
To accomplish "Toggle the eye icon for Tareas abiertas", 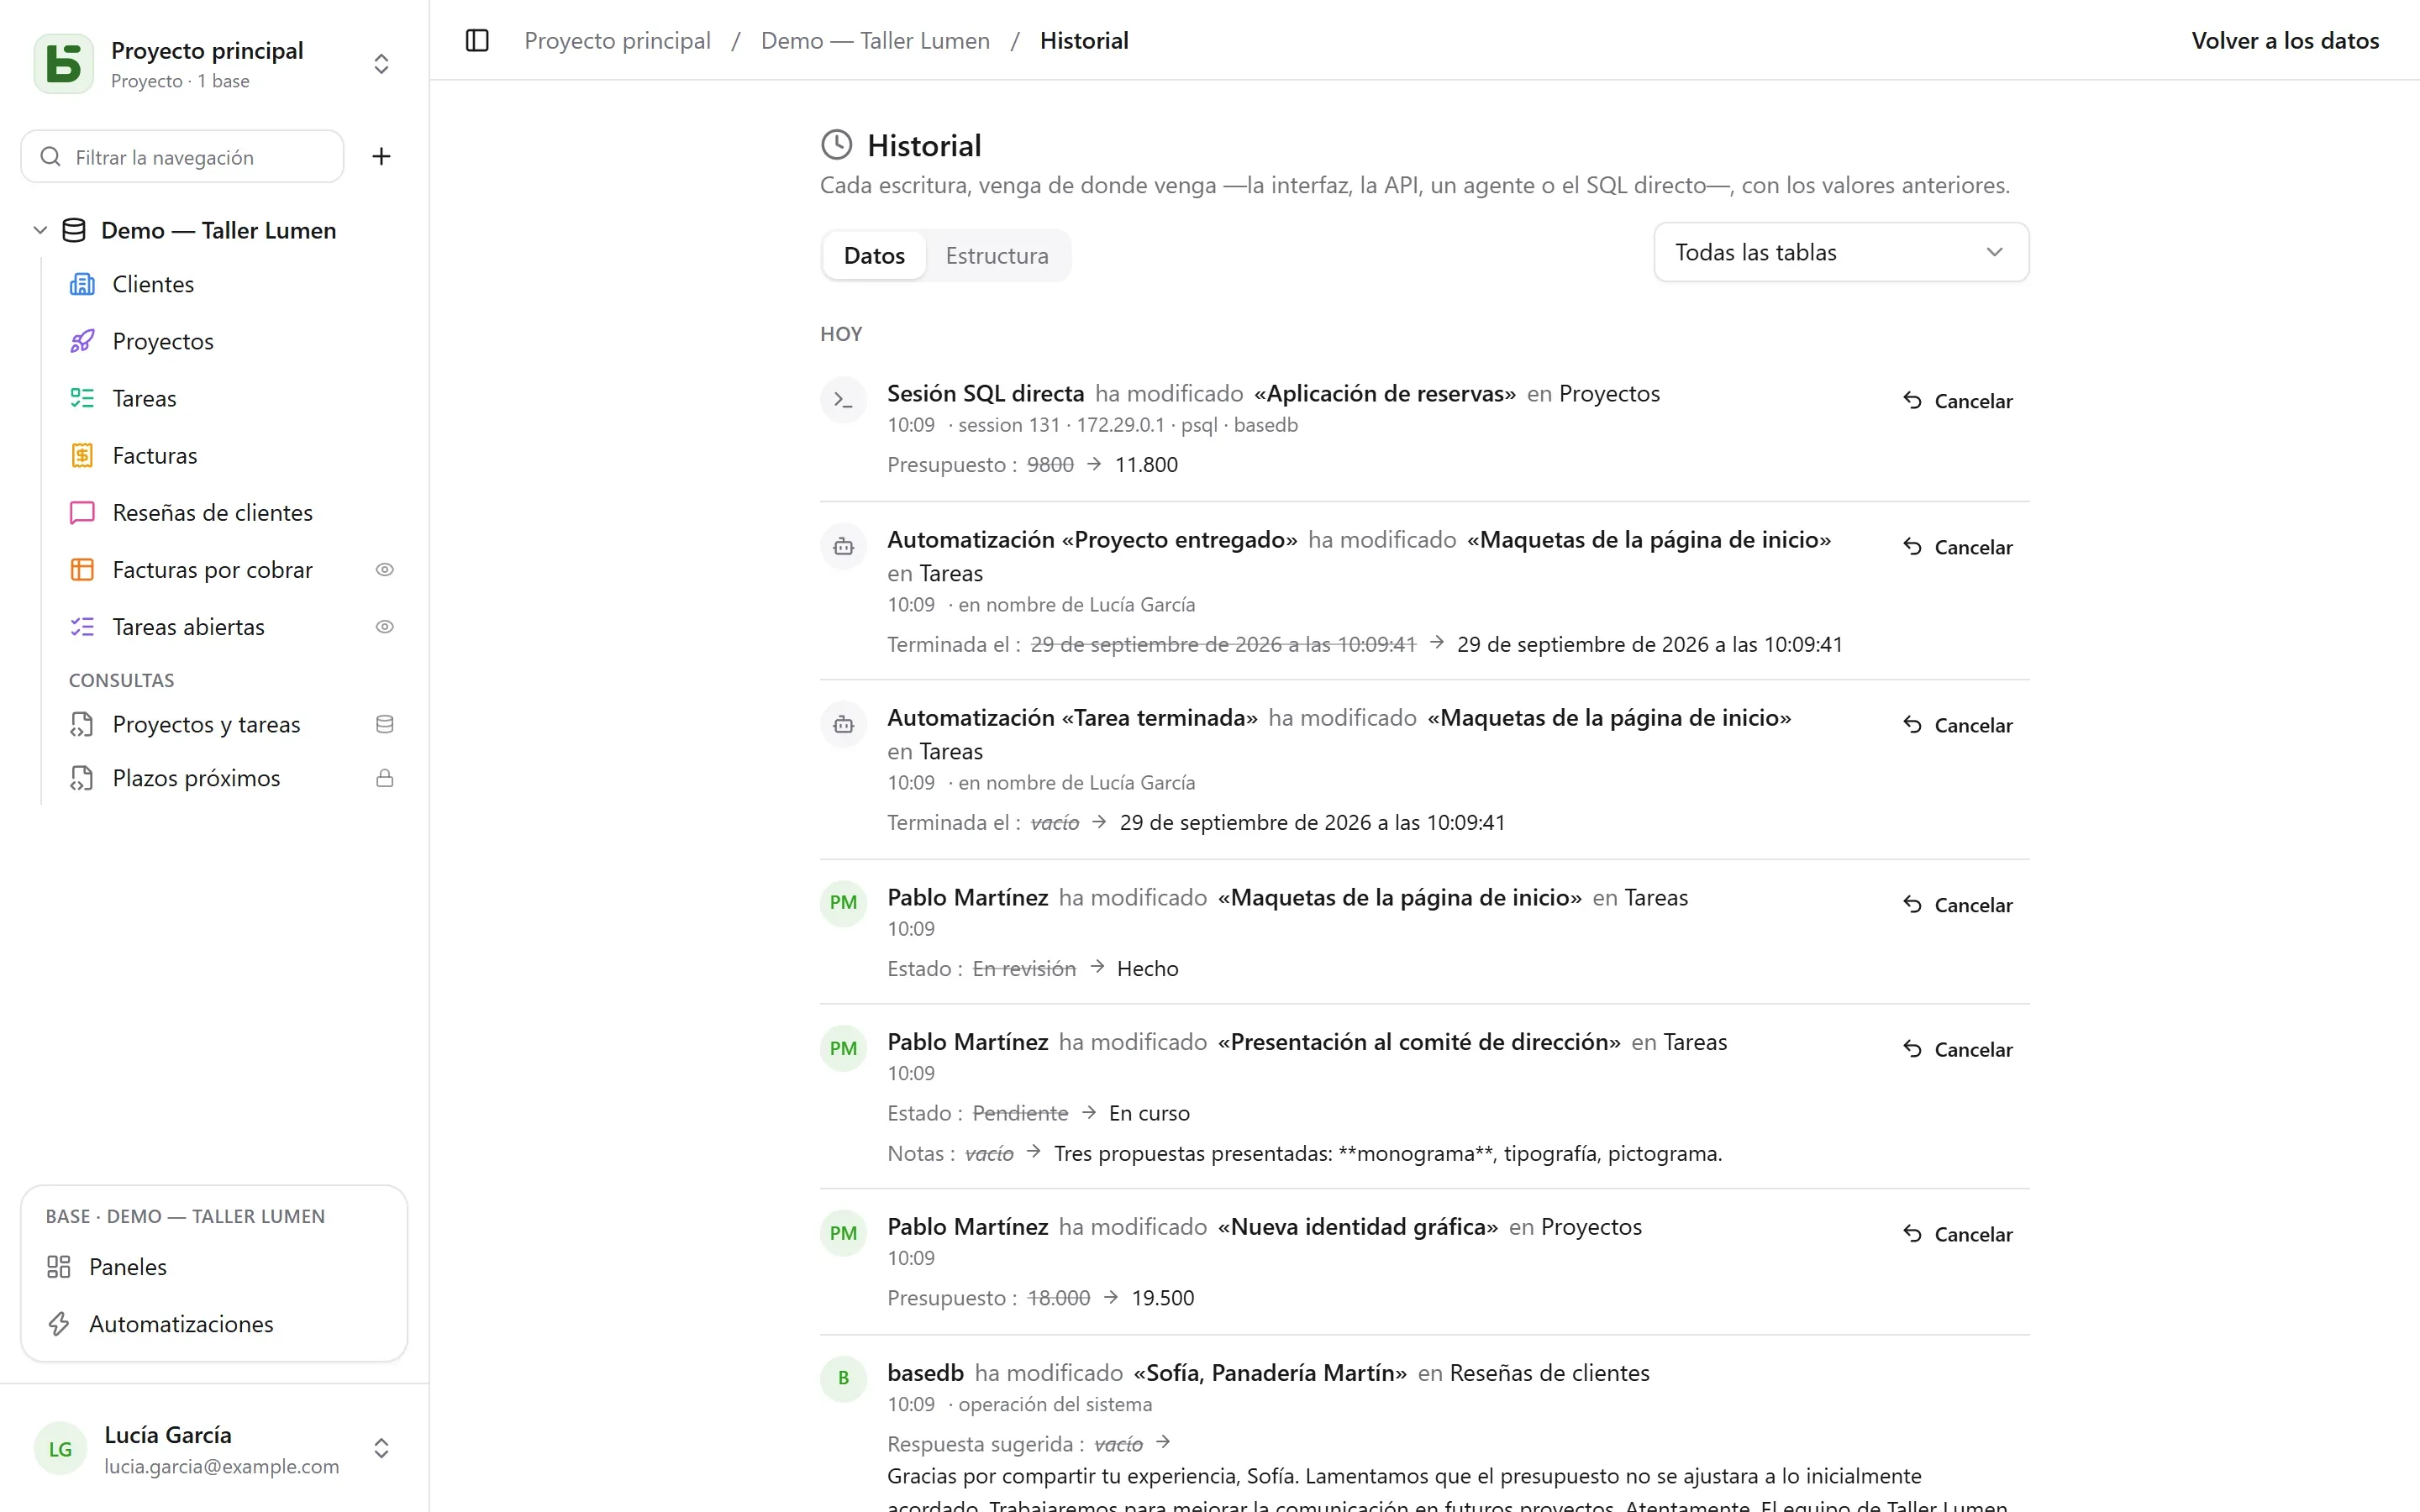I will point(384,626).
